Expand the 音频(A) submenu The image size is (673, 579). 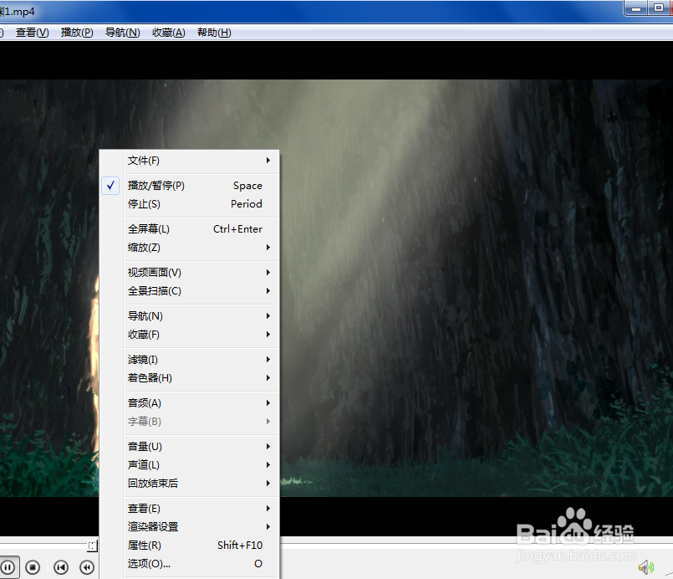[189, 403]
